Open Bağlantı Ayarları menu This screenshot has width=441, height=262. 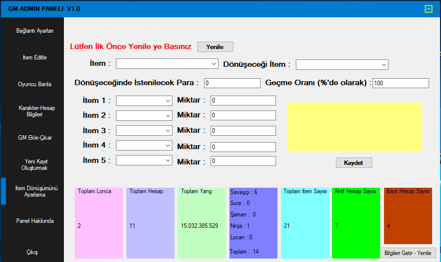[x=35, y=31]
